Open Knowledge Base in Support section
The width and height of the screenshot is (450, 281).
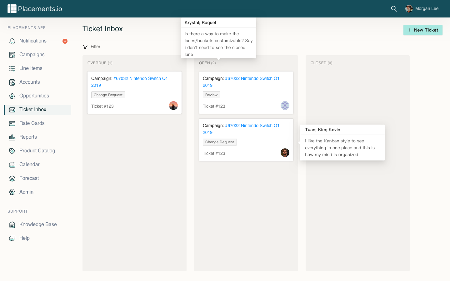tap(38, 224)
